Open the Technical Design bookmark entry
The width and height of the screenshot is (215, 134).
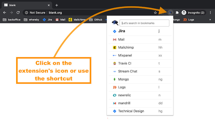[x=140, y=111]
